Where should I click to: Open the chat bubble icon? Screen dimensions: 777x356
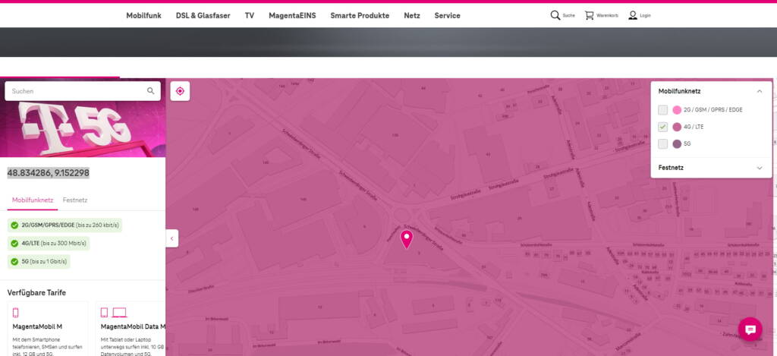pyautogui.click(x=750, y=329)
